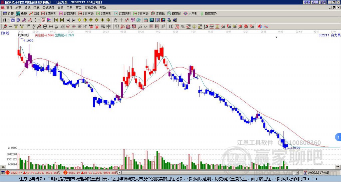Click the up-triangle button beside volume pane
The height and width of the screenshot is (182, 341).
3,167
